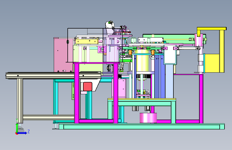Select the long teal base beam at the bottom
Viewport: 232px width, 150px height.
[142, 127]
